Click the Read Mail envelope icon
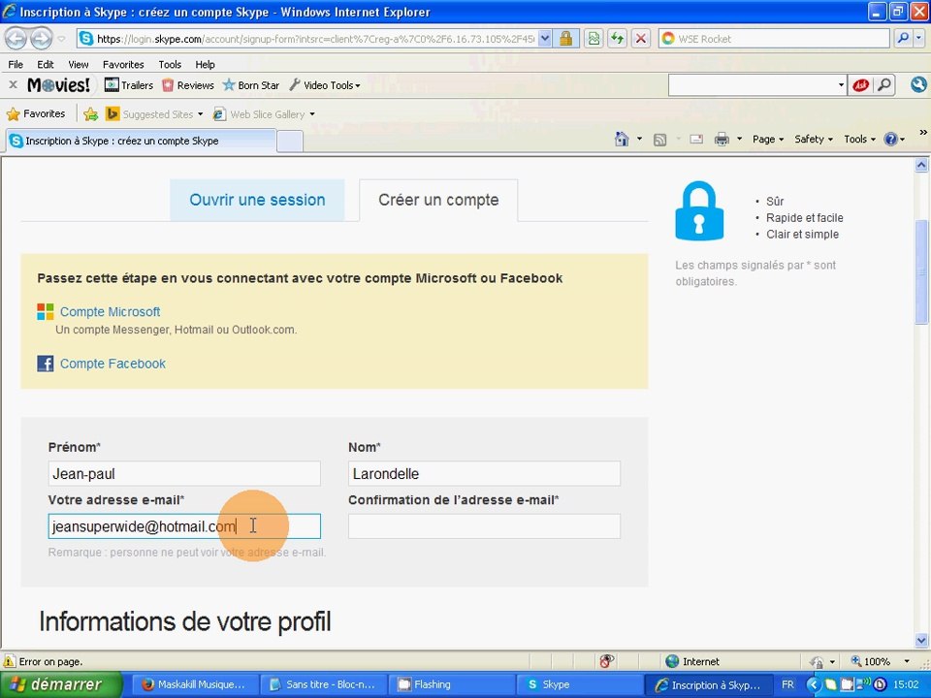The height and width of the screenshot is (698, 931). tap(696, 140)
